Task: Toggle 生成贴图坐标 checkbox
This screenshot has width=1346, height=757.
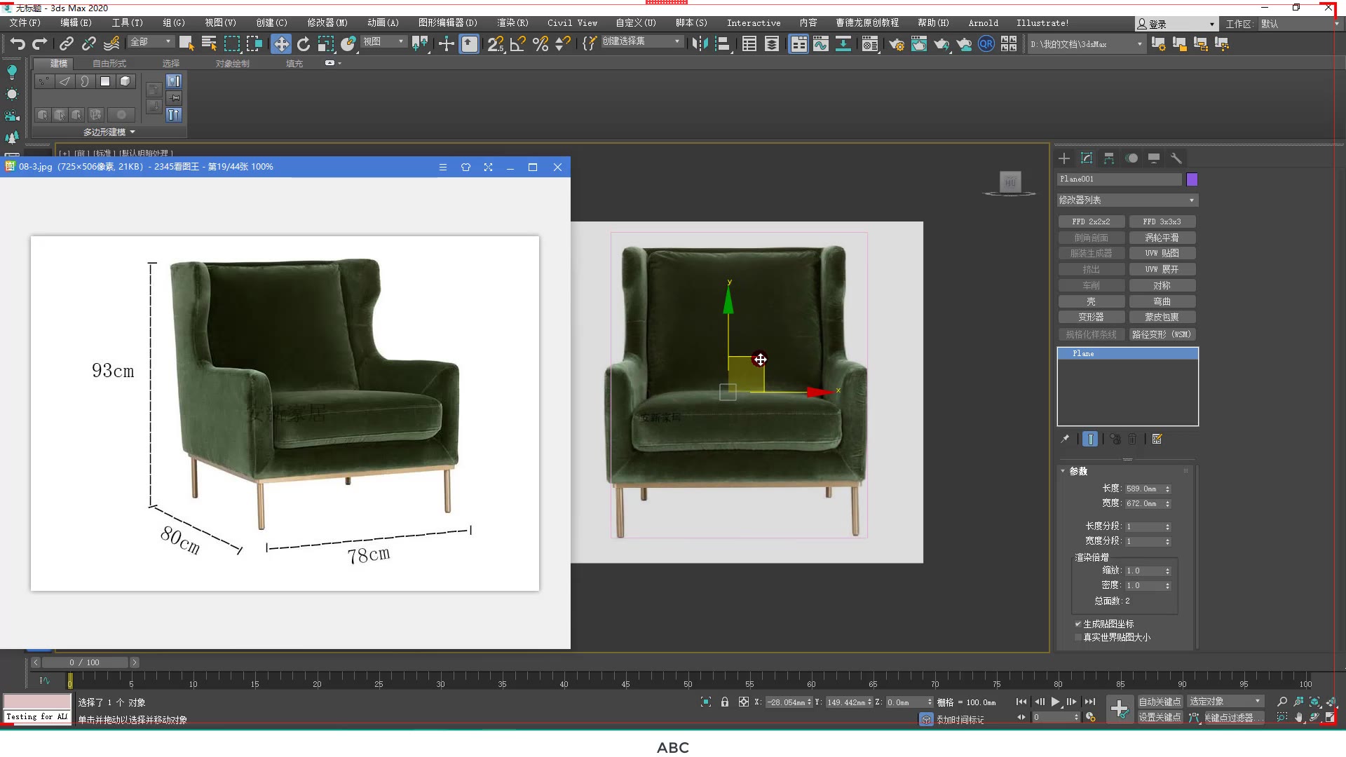Action: (x=1078, y=624)
